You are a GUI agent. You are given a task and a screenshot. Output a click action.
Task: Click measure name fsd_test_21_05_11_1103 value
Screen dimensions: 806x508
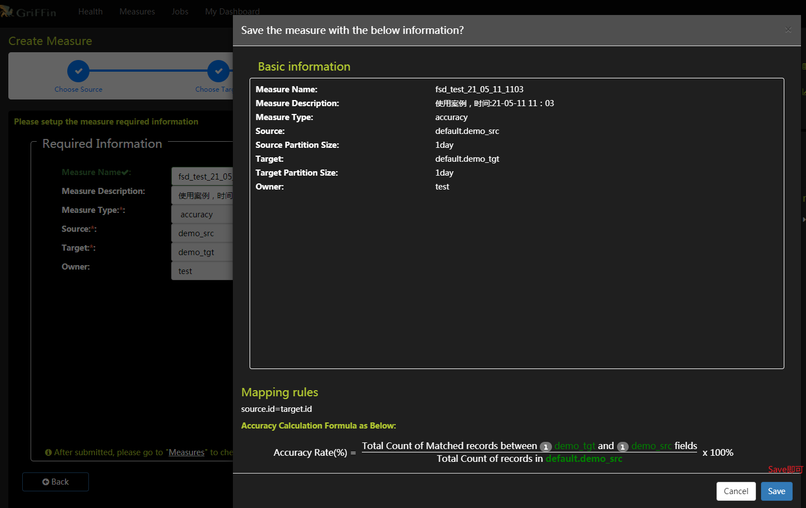(x=479, y=89)
